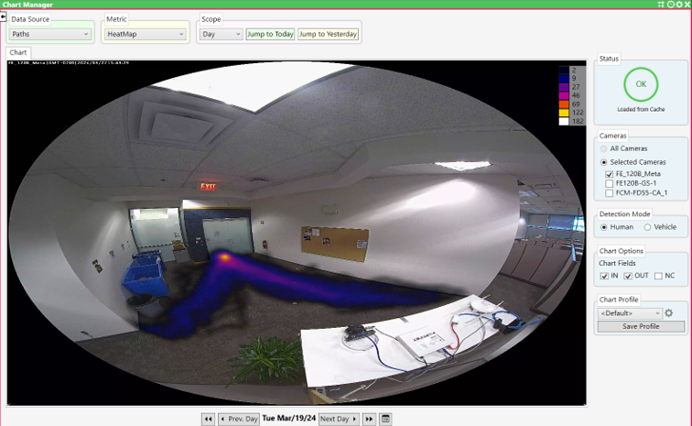The image size is (692, 426).
Task: Click the gear icon beside Chart Profile dropdown
Action: tap(669, 313)
